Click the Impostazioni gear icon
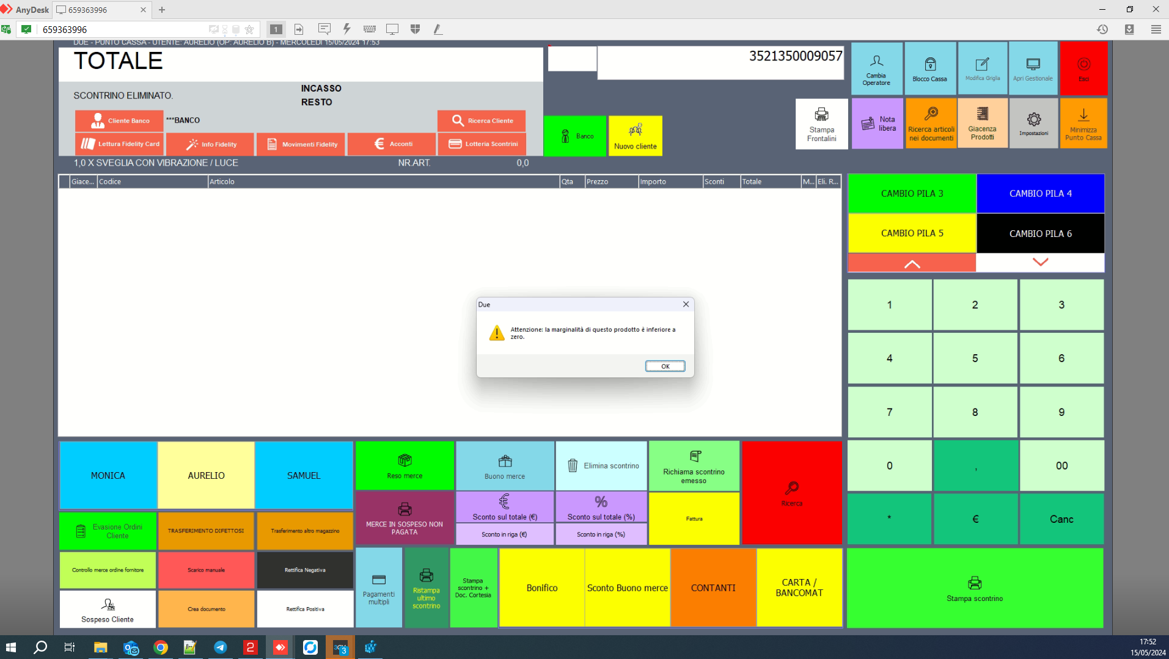This screenshot has width=1169, height=659. (x=1033, y=120)
